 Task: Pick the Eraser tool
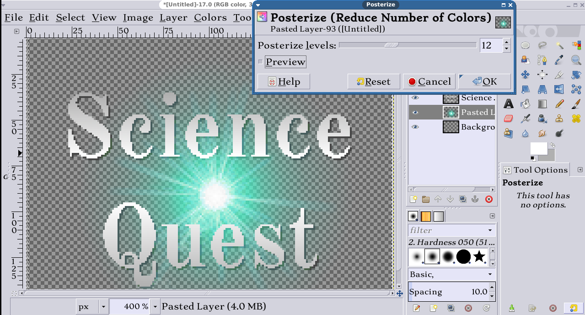point(509,118)
